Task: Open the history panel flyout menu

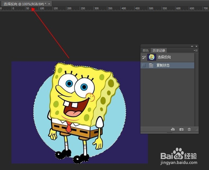Action: [196, 50]
